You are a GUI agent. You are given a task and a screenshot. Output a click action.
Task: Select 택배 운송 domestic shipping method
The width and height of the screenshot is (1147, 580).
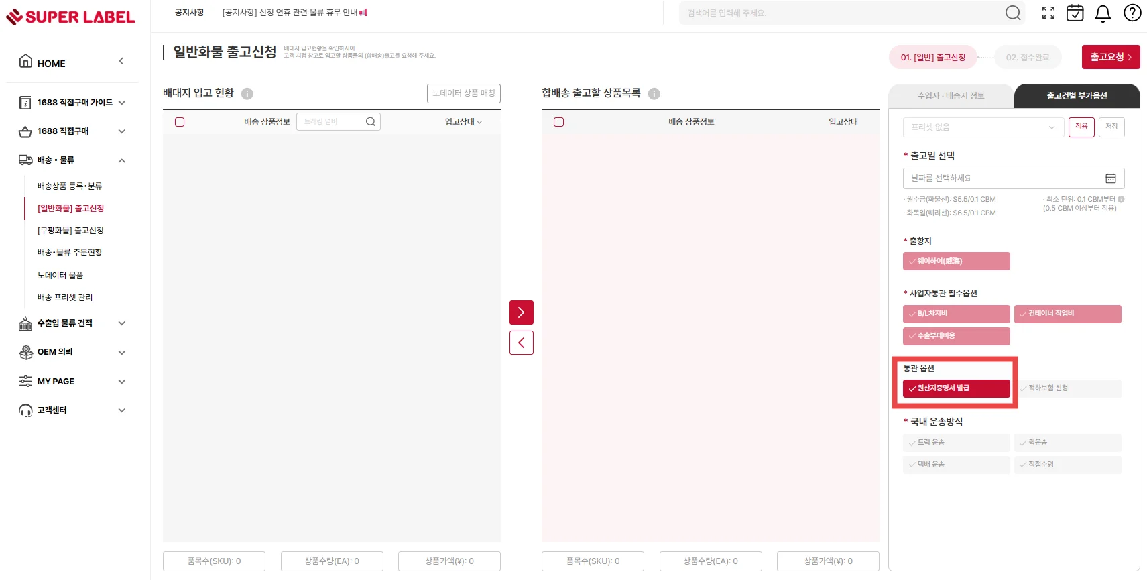click(957, 465)
